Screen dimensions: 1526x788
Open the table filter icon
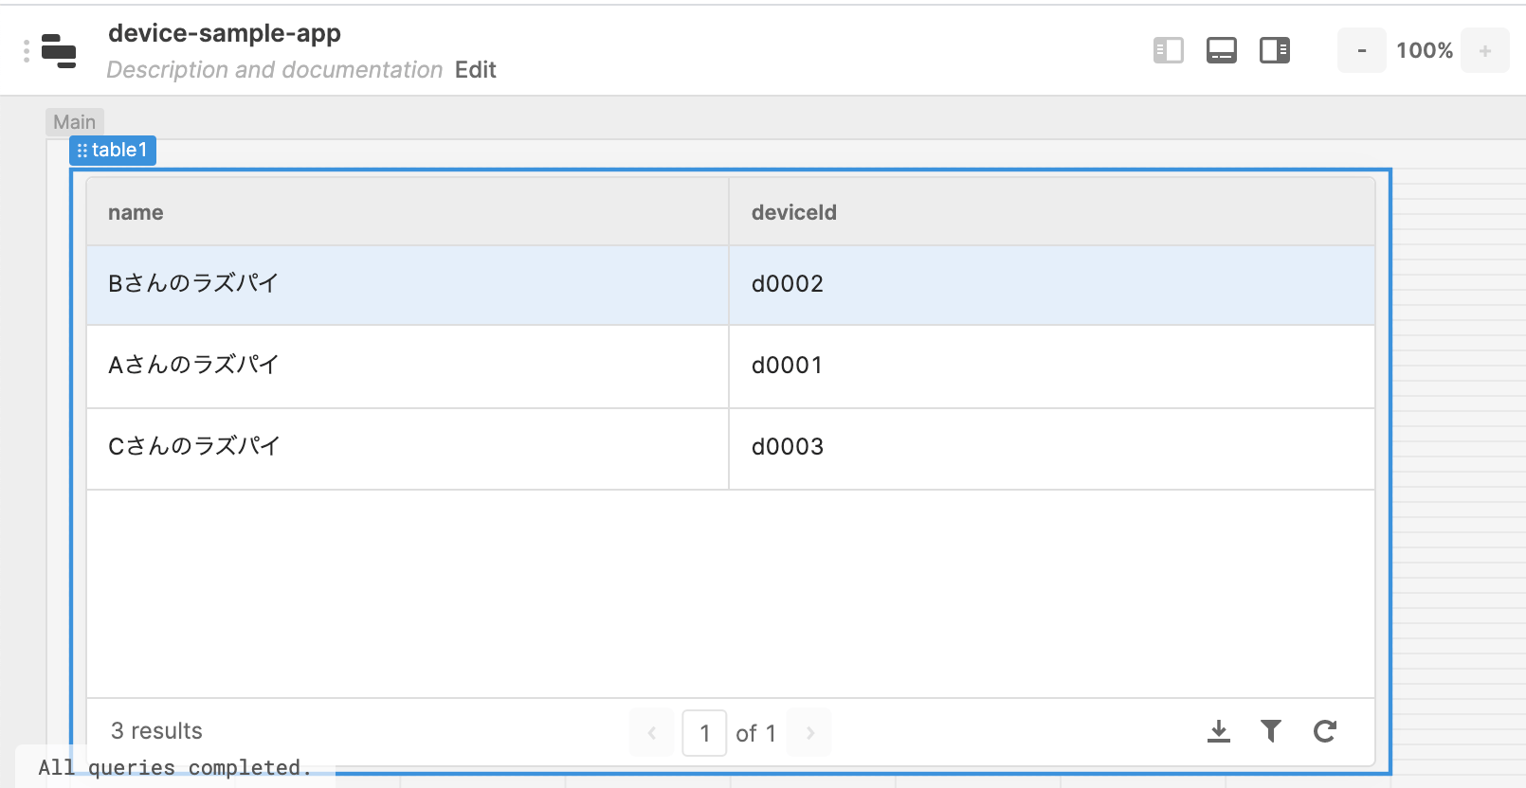pyautogui.click(x=1271, y=731)
